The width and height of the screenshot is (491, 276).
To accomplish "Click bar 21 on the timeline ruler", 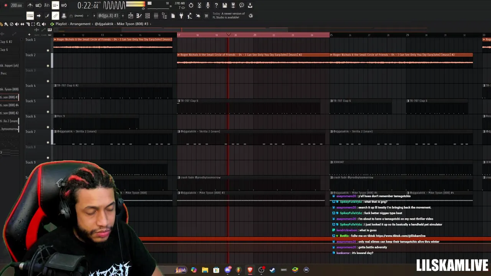I will click(255, 35).
